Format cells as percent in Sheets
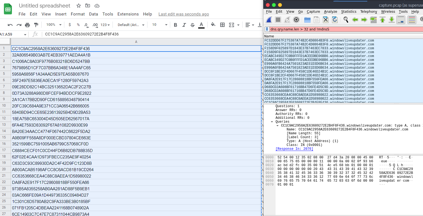The height and width of the screenshot is (216, 423). pyautogui.click(x=78, y=25)
